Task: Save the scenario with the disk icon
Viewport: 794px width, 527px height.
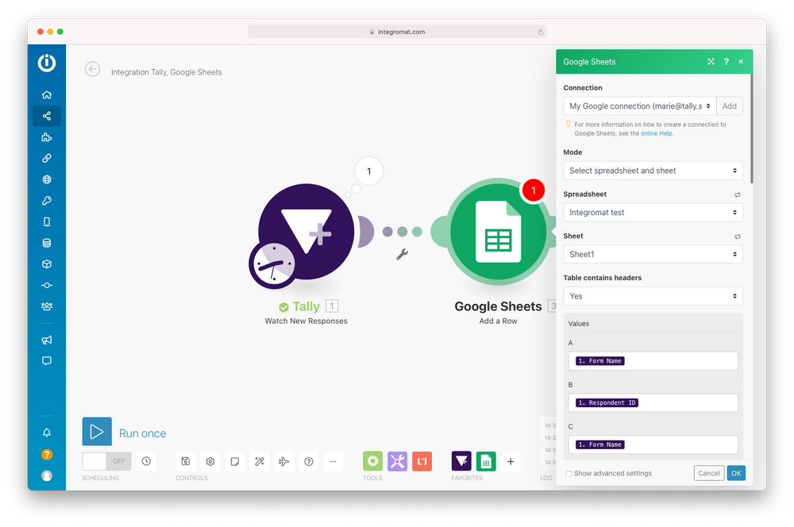Action: pos(185,461)
